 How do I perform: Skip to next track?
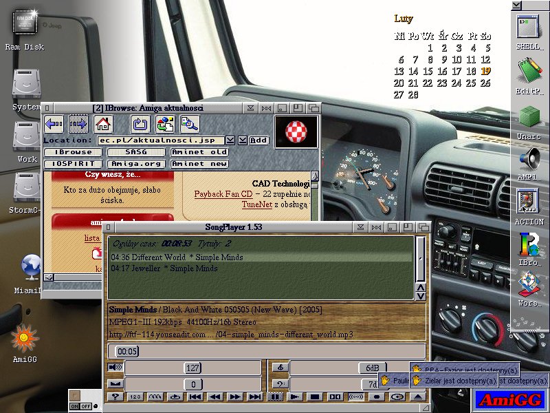[x=255, y=397]
